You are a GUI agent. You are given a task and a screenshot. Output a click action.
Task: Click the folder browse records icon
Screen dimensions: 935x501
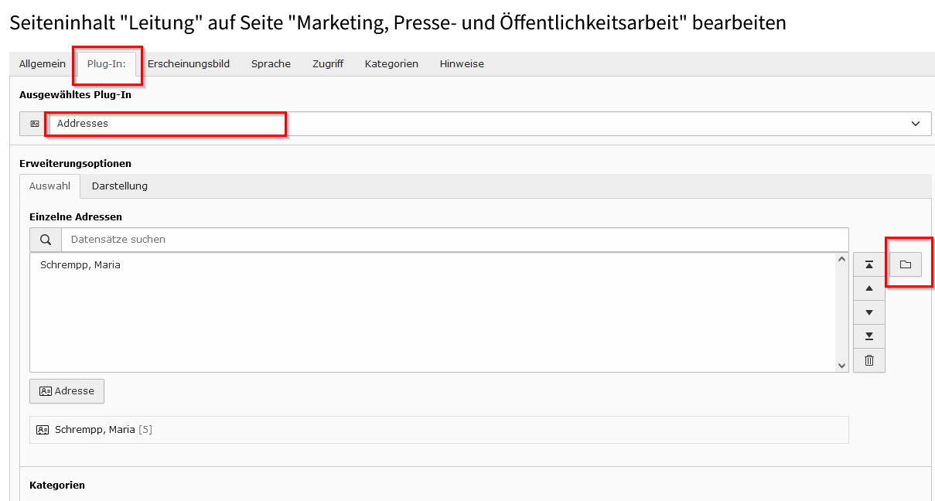click(906, 264)
